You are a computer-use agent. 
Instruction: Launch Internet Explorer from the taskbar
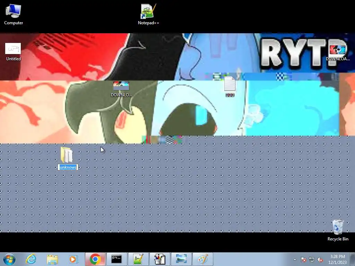(31, 259)
